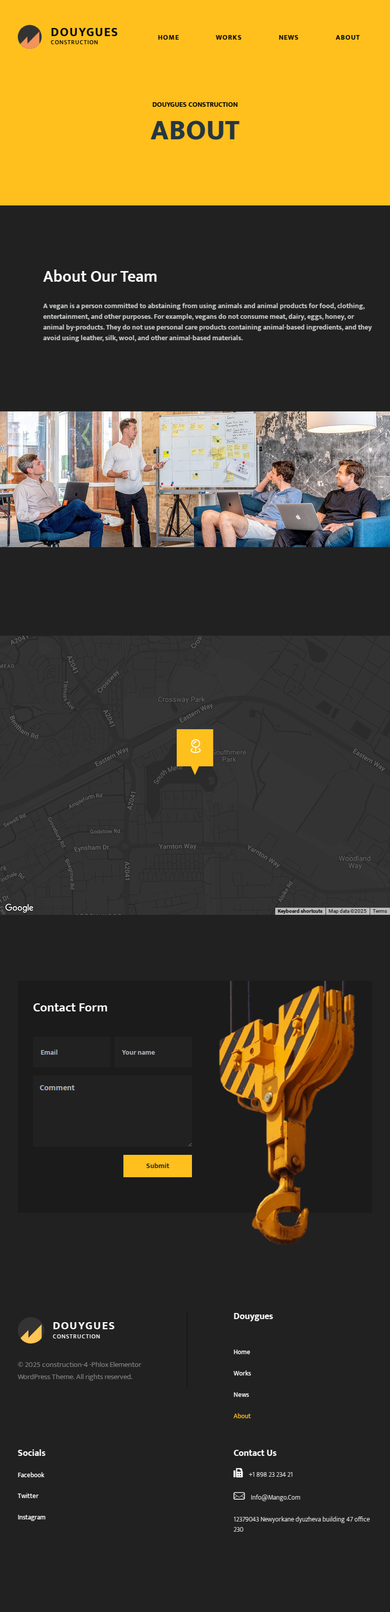Open the map Terms link
This screenshot has width=390, height=1612.
click(379, 911)
